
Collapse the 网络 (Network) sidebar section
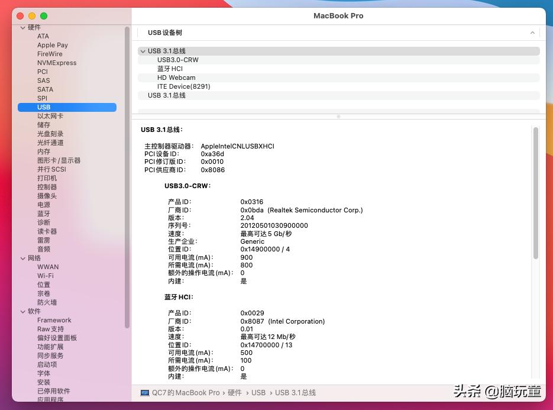click(23, 258)
